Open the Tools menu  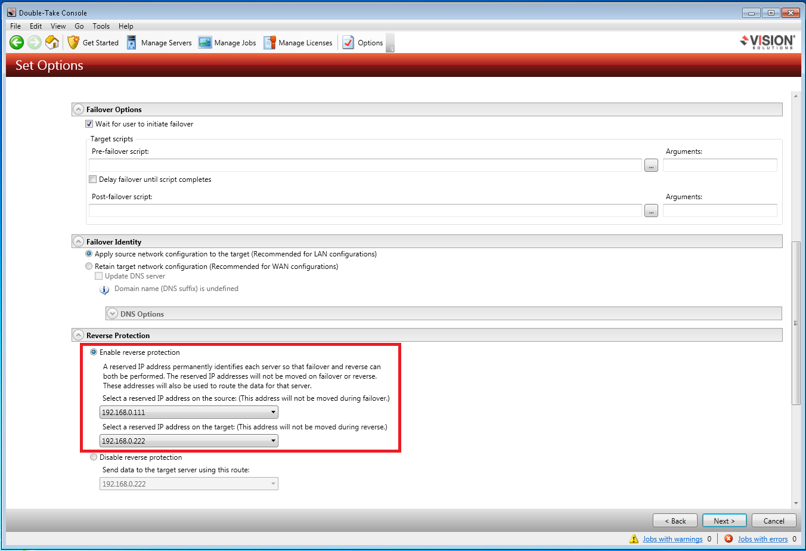pos(101,26)
